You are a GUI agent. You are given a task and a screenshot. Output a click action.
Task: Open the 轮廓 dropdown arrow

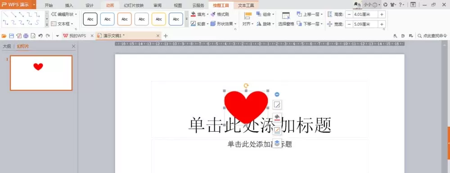[x=207, y=24]
